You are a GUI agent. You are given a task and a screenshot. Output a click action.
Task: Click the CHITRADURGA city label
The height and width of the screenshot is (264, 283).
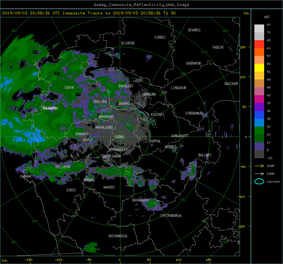(x=171, y=216)
